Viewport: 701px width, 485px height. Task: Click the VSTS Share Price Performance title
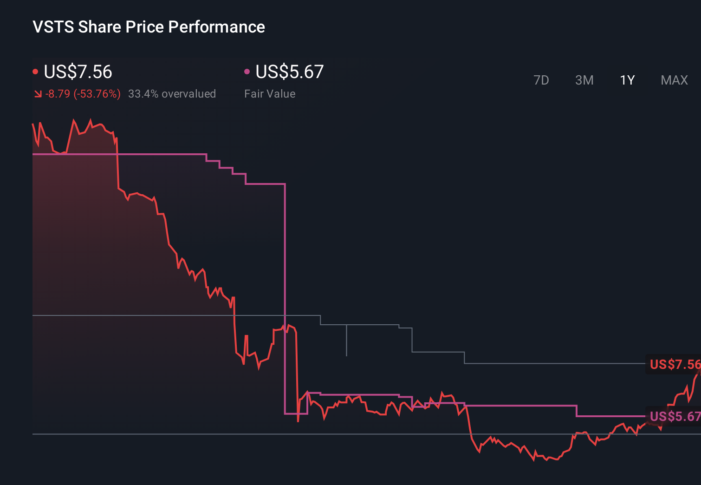(148, 26)
